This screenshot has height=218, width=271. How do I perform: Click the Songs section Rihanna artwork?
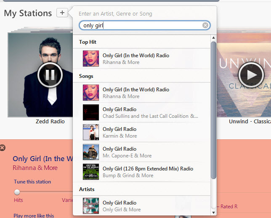click(91, 93)
